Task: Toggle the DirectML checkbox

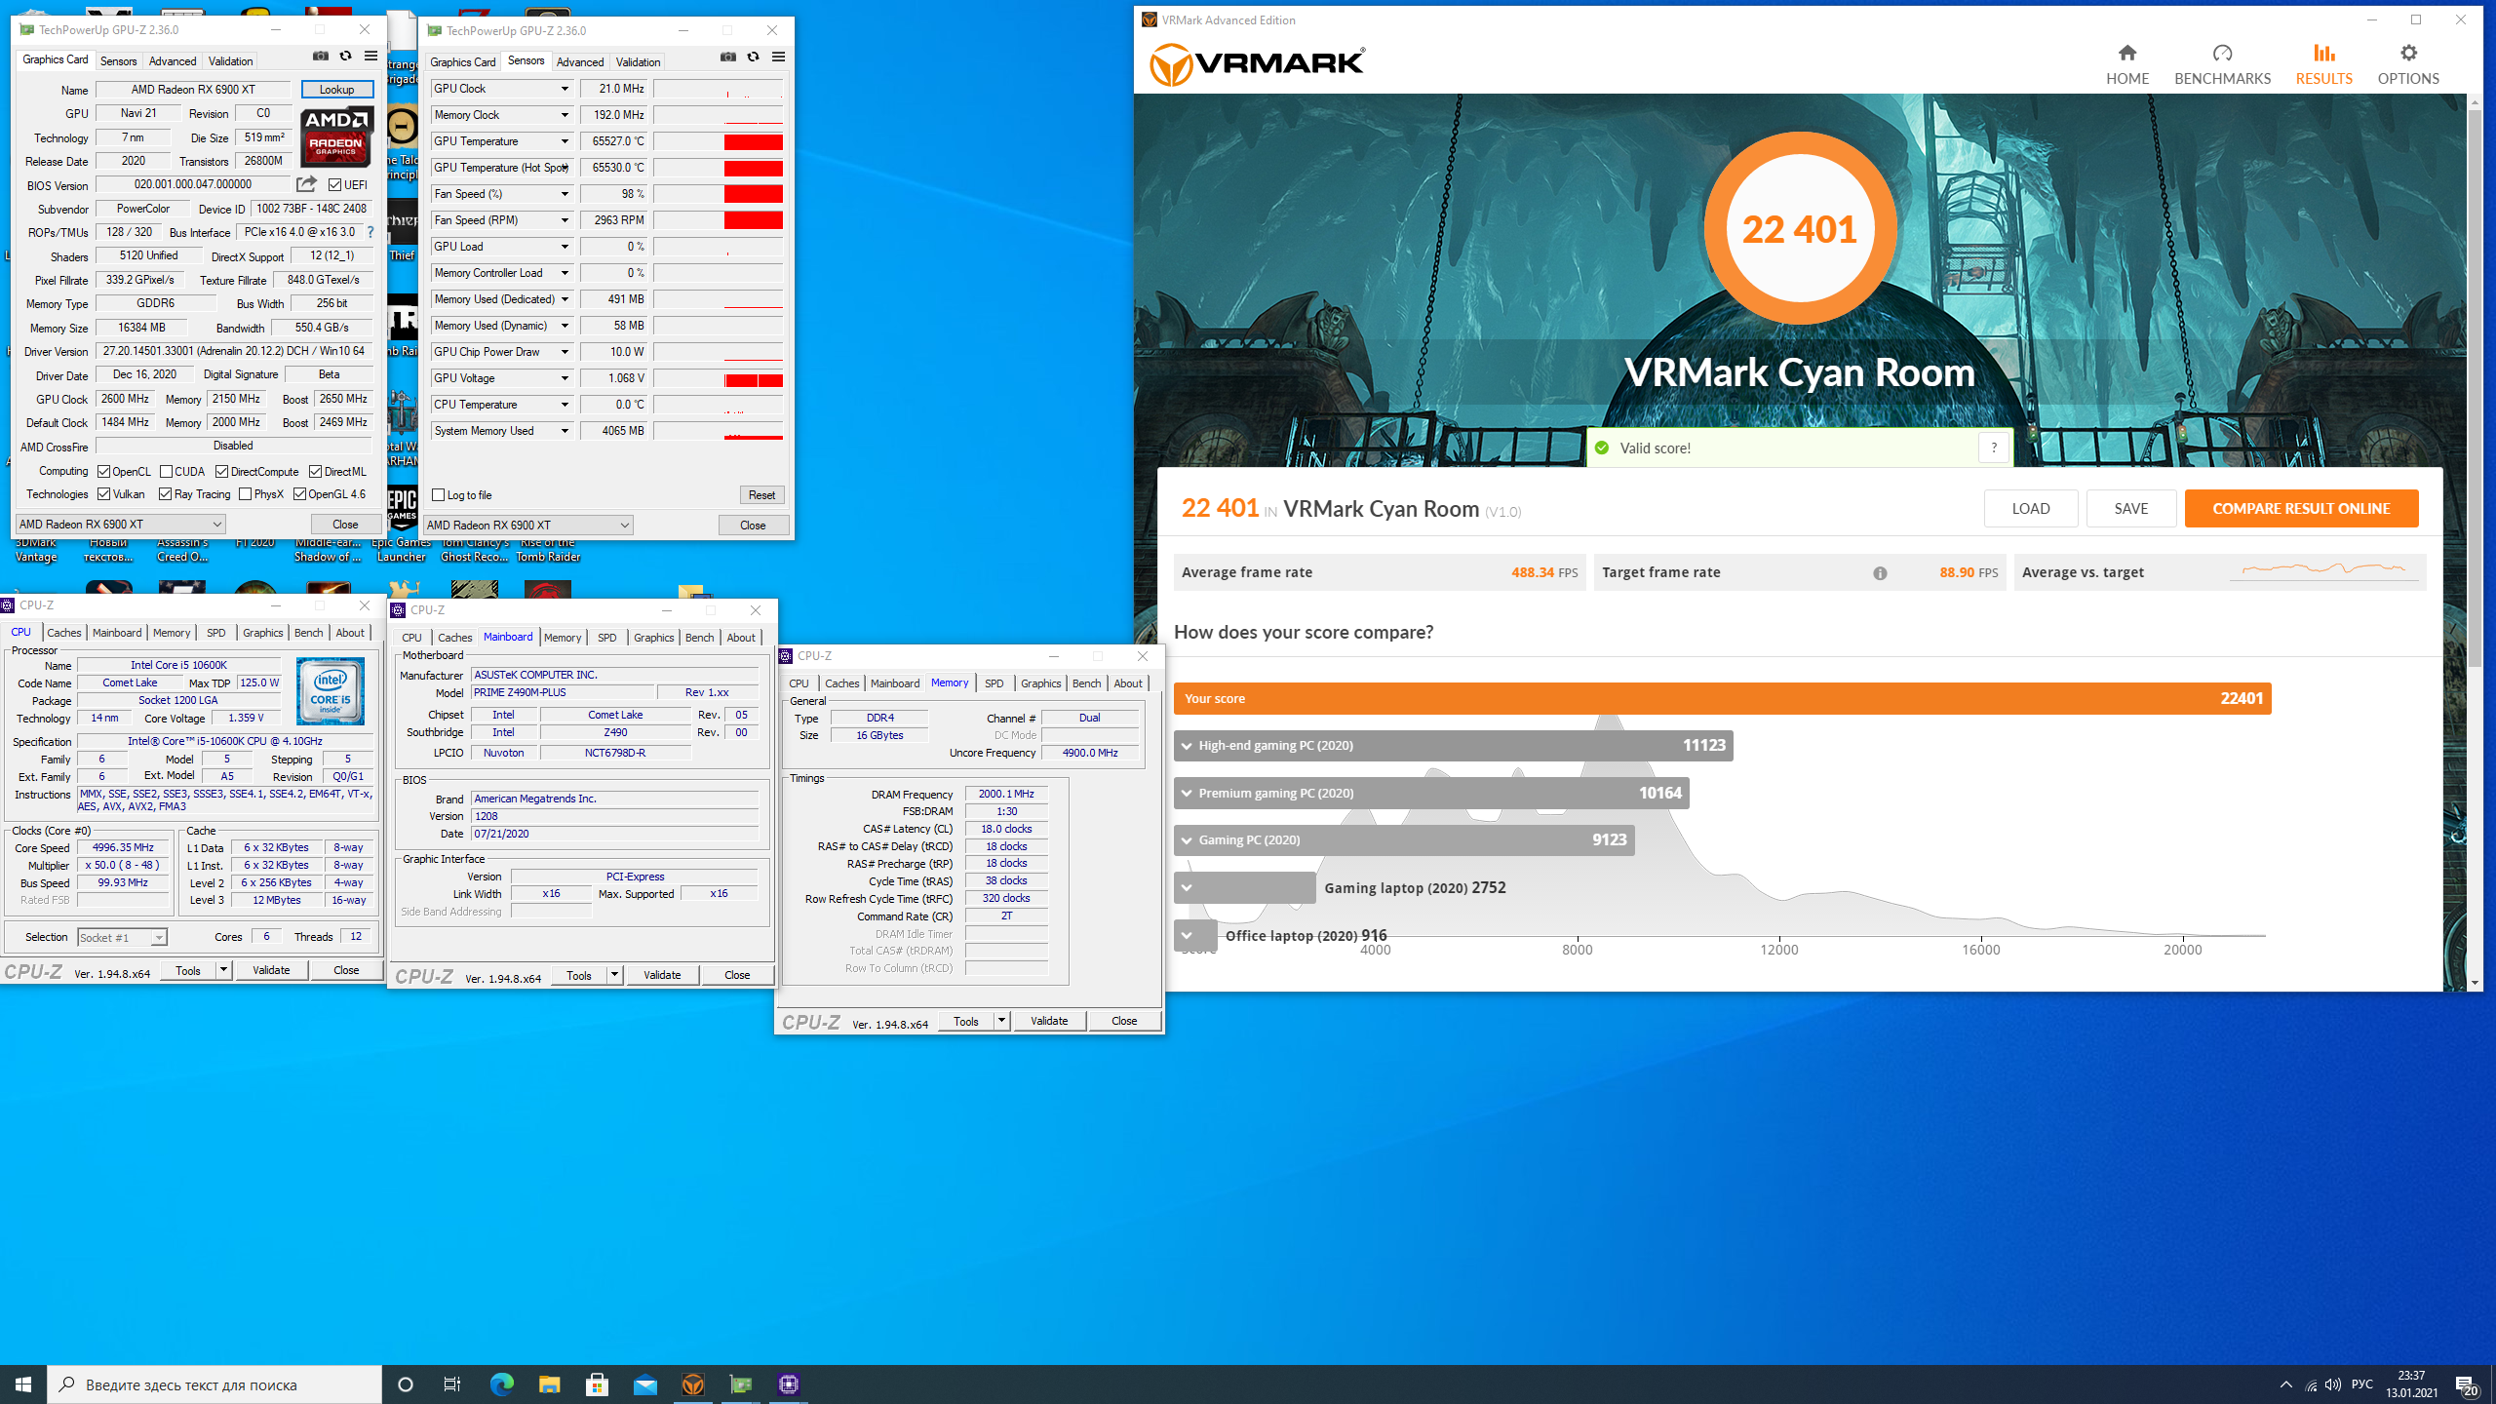Action: [x=315, y=472]
